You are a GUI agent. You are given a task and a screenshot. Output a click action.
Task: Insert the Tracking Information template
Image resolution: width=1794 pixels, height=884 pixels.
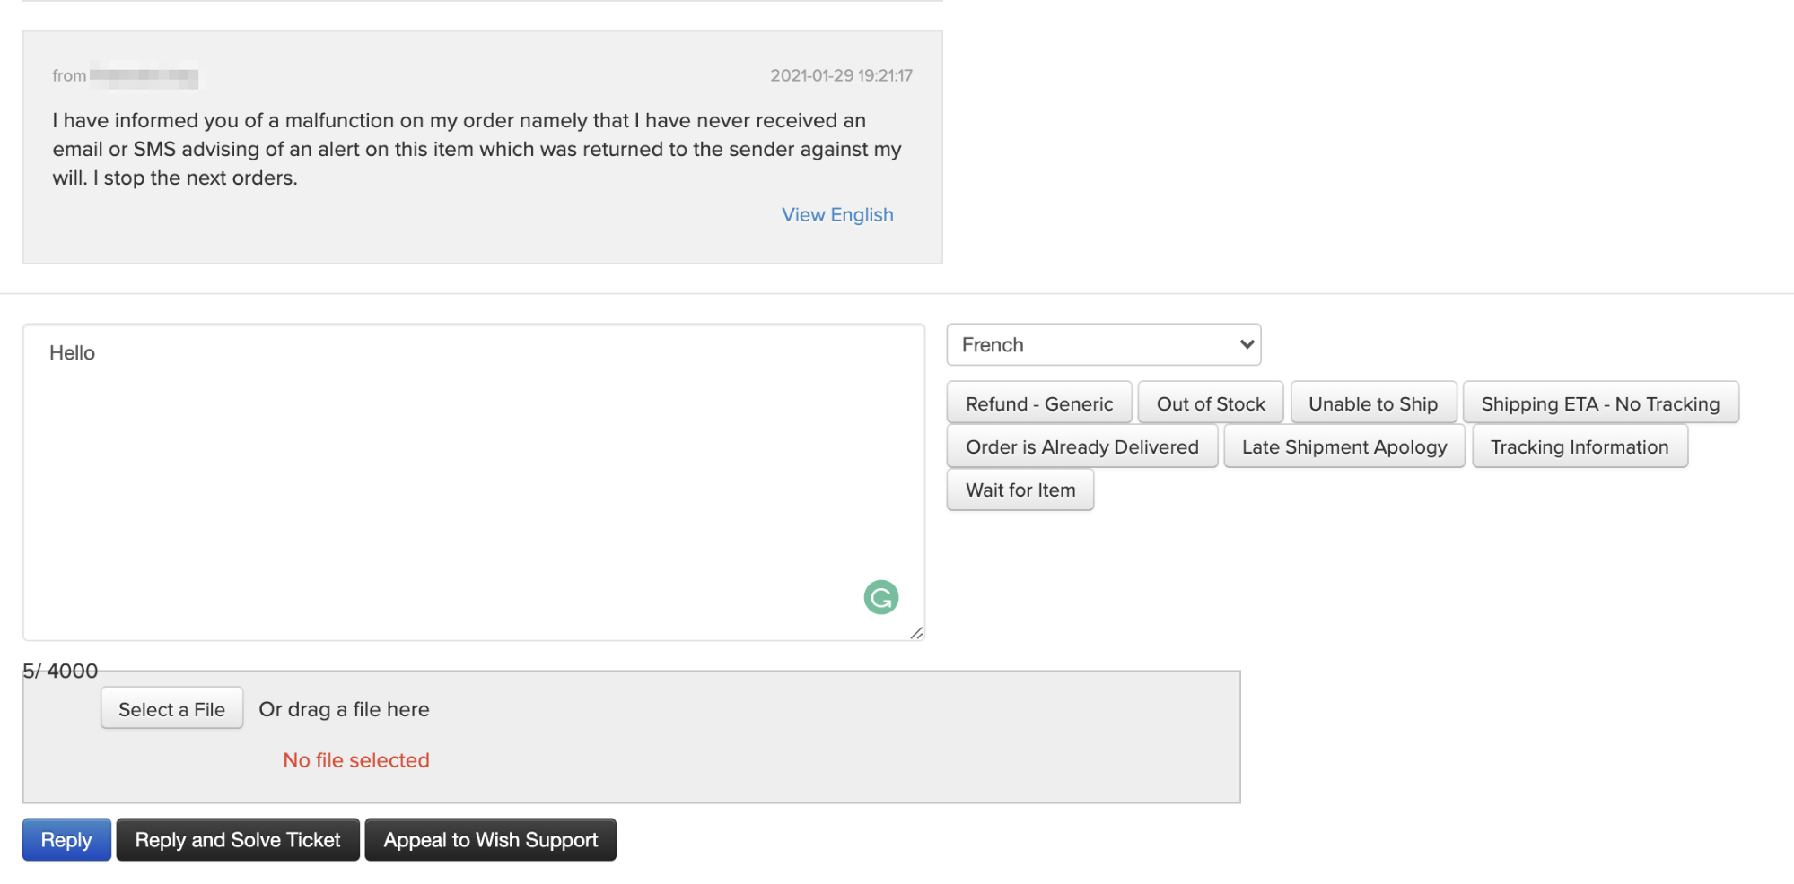(x=1579, y=446)
